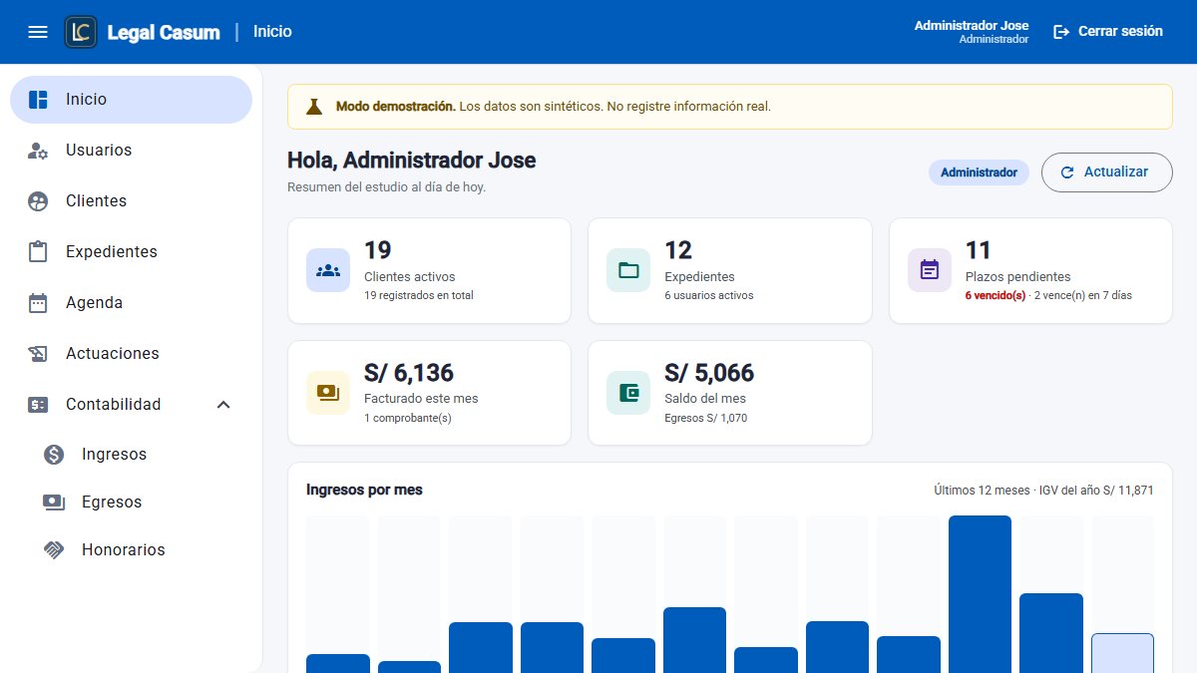This screenshot has height=673, width=1197.
Task: Go to Inicio in the sidebar
Action: 131,100
